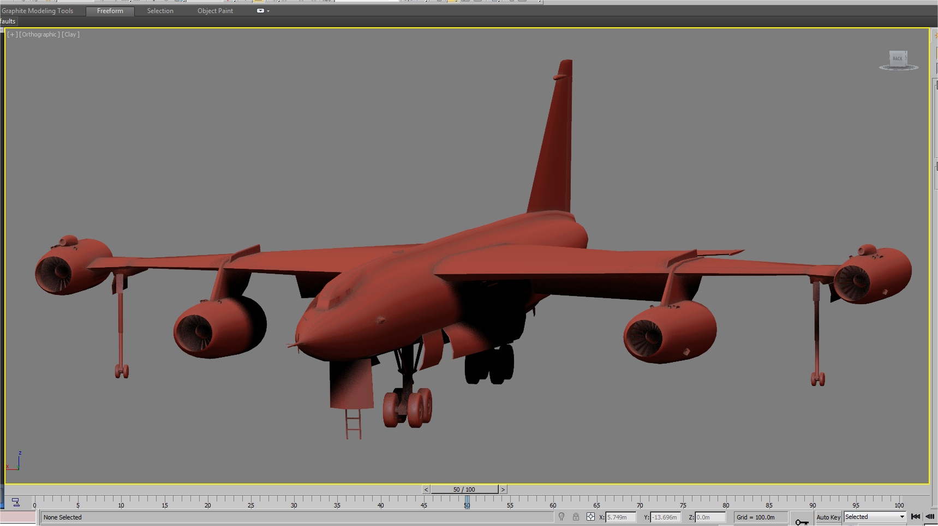Step time slider back one frame
The image size is (938, 526).
point(426,489)
